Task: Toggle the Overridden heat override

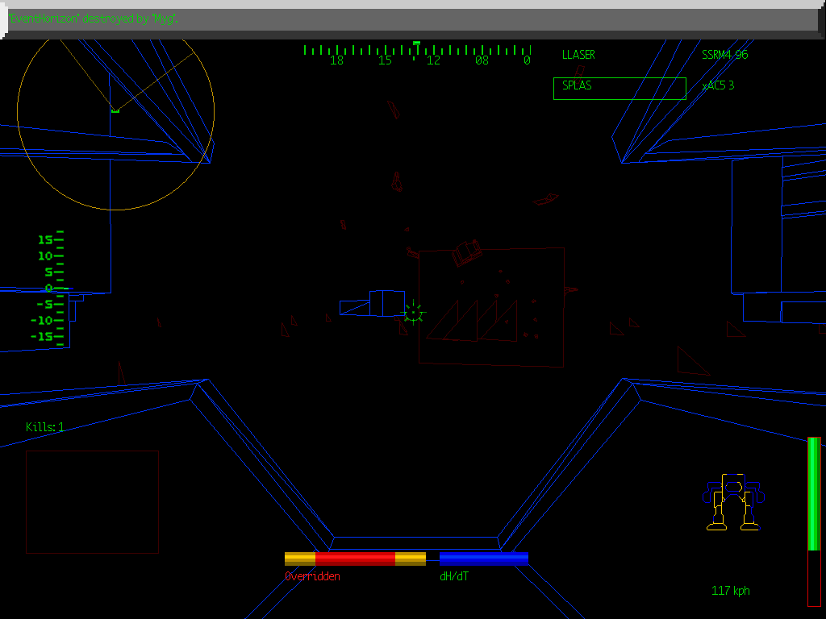Action: (312, 575)
